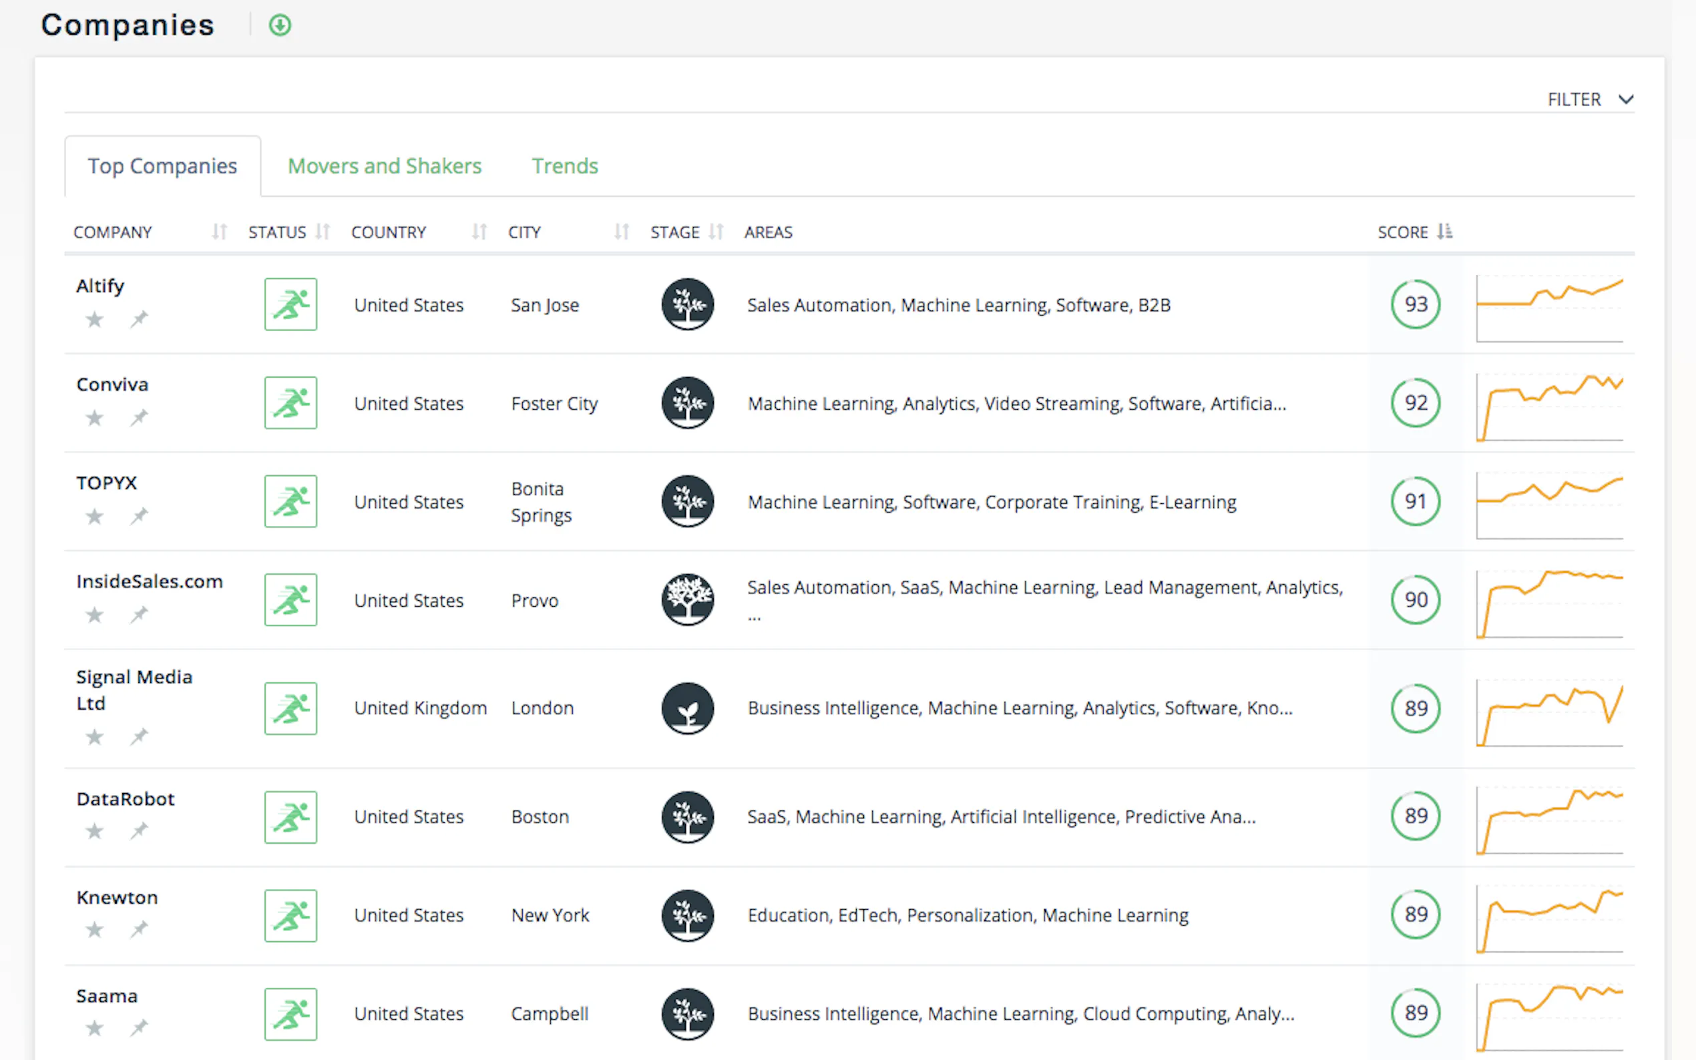This screenshot has width=1696, height=1060.
Task: Open the Conviva company link
Action: (x=112, y=384)
